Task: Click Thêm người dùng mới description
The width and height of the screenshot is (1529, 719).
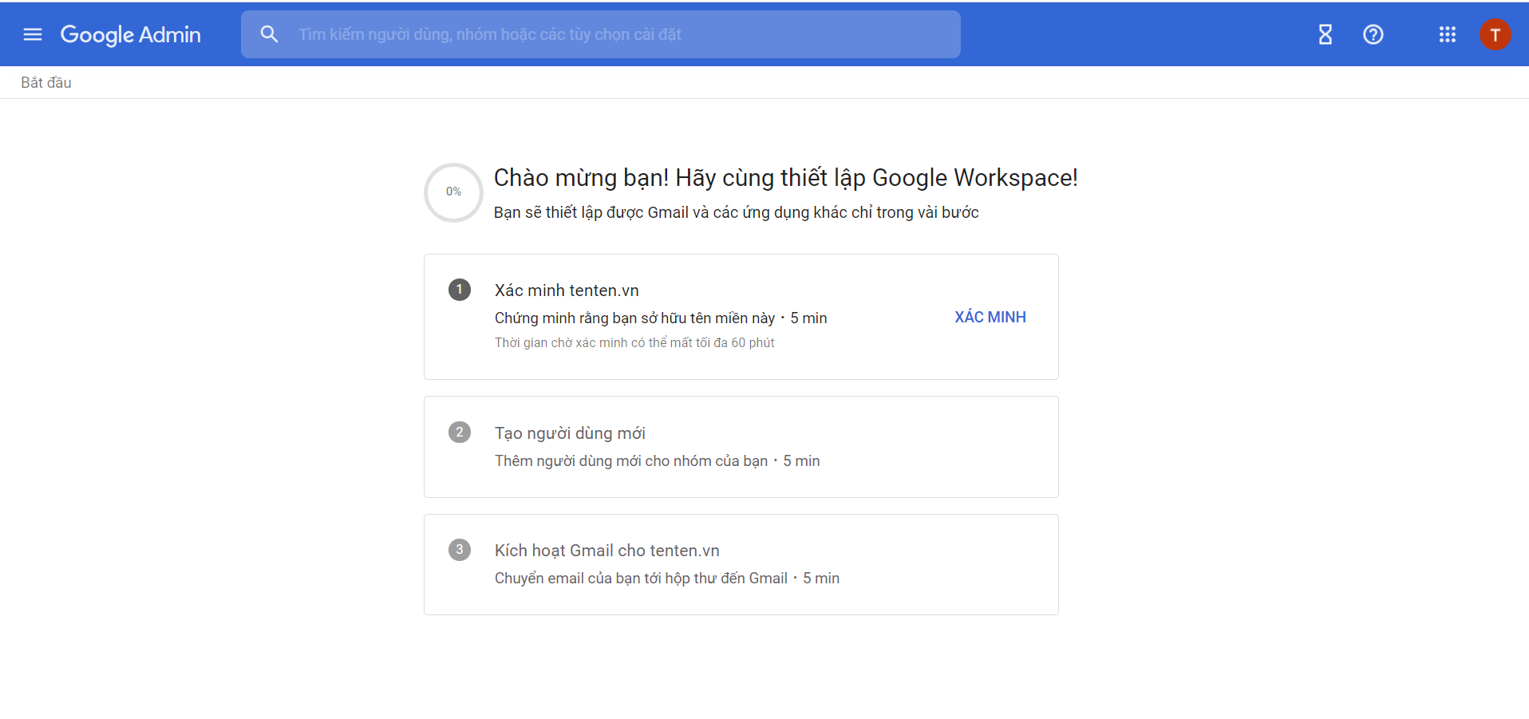Action: click(x=658, y=460)
